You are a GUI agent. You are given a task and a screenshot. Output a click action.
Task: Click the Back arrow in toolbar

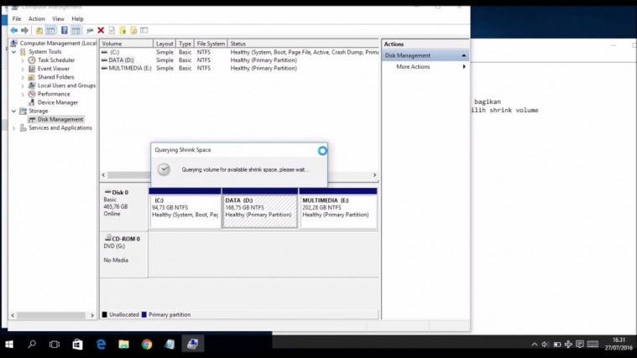14,30
